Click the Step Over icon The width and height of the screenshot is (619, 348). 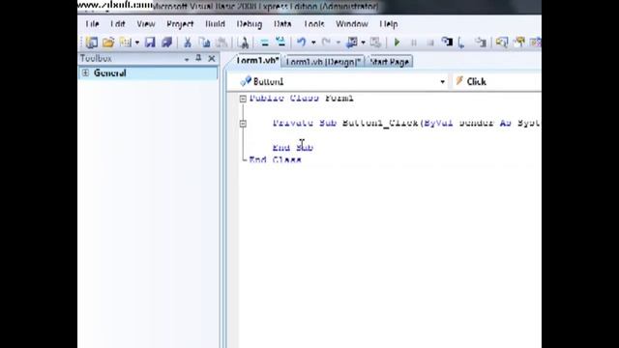(462, 43)
